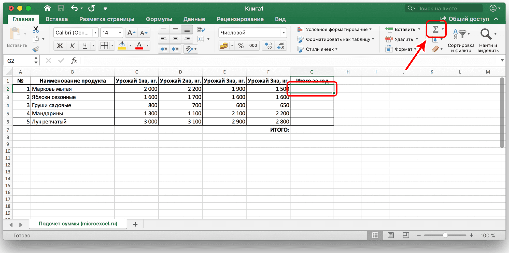Toggle underline with the Ч button
This screenshot has height=253, width=509.
coord(85,45)
